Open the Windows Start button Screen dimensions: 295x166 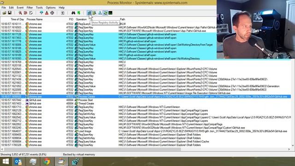coord(6,161)
